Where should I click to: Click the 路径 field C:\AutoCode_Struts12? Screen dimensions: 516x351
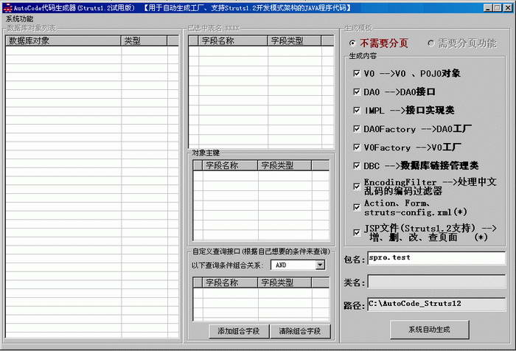point(436,305)
